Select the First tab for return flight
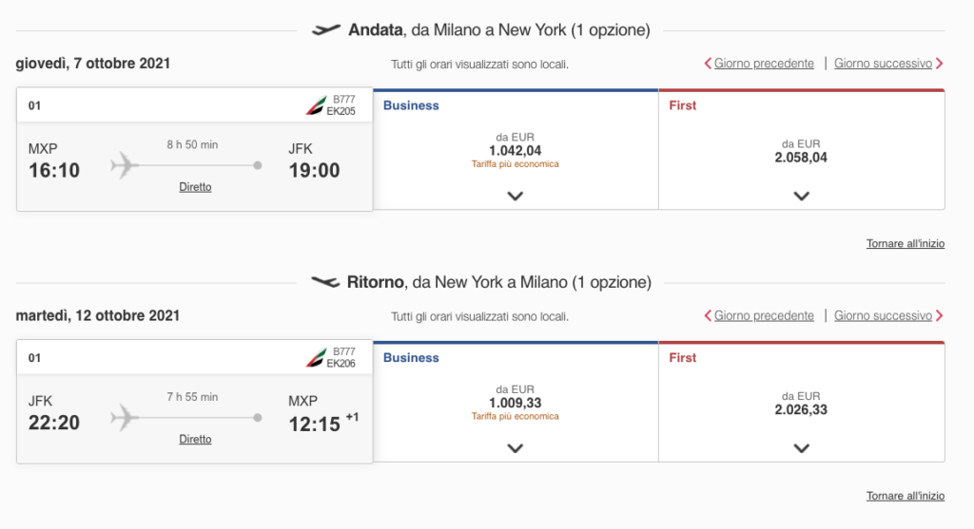 [x=682, y=358]
